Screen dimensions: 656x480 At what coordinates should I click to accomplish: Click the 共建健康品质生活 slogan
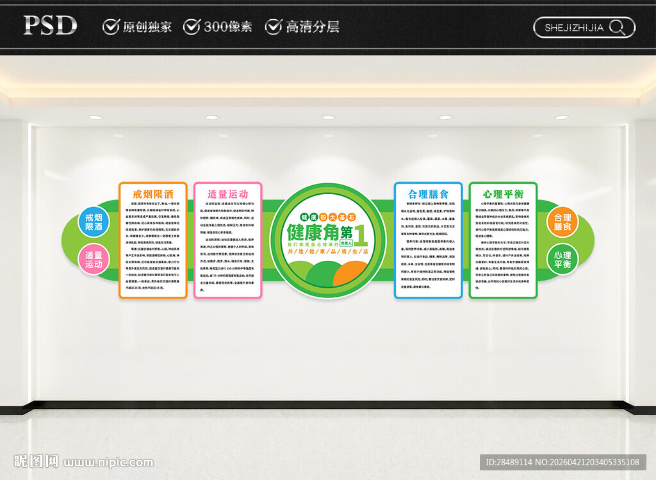(x=328, y=251)
